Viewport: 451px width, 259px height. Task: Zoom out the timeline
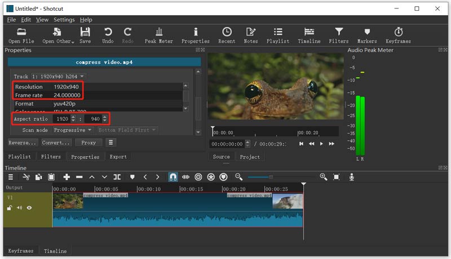tap(238, 177)
